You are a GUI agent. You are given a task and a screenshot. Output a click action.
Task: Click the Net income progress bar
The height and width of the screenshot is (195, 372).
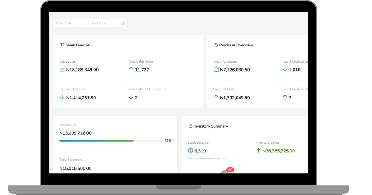click(111, 141)
